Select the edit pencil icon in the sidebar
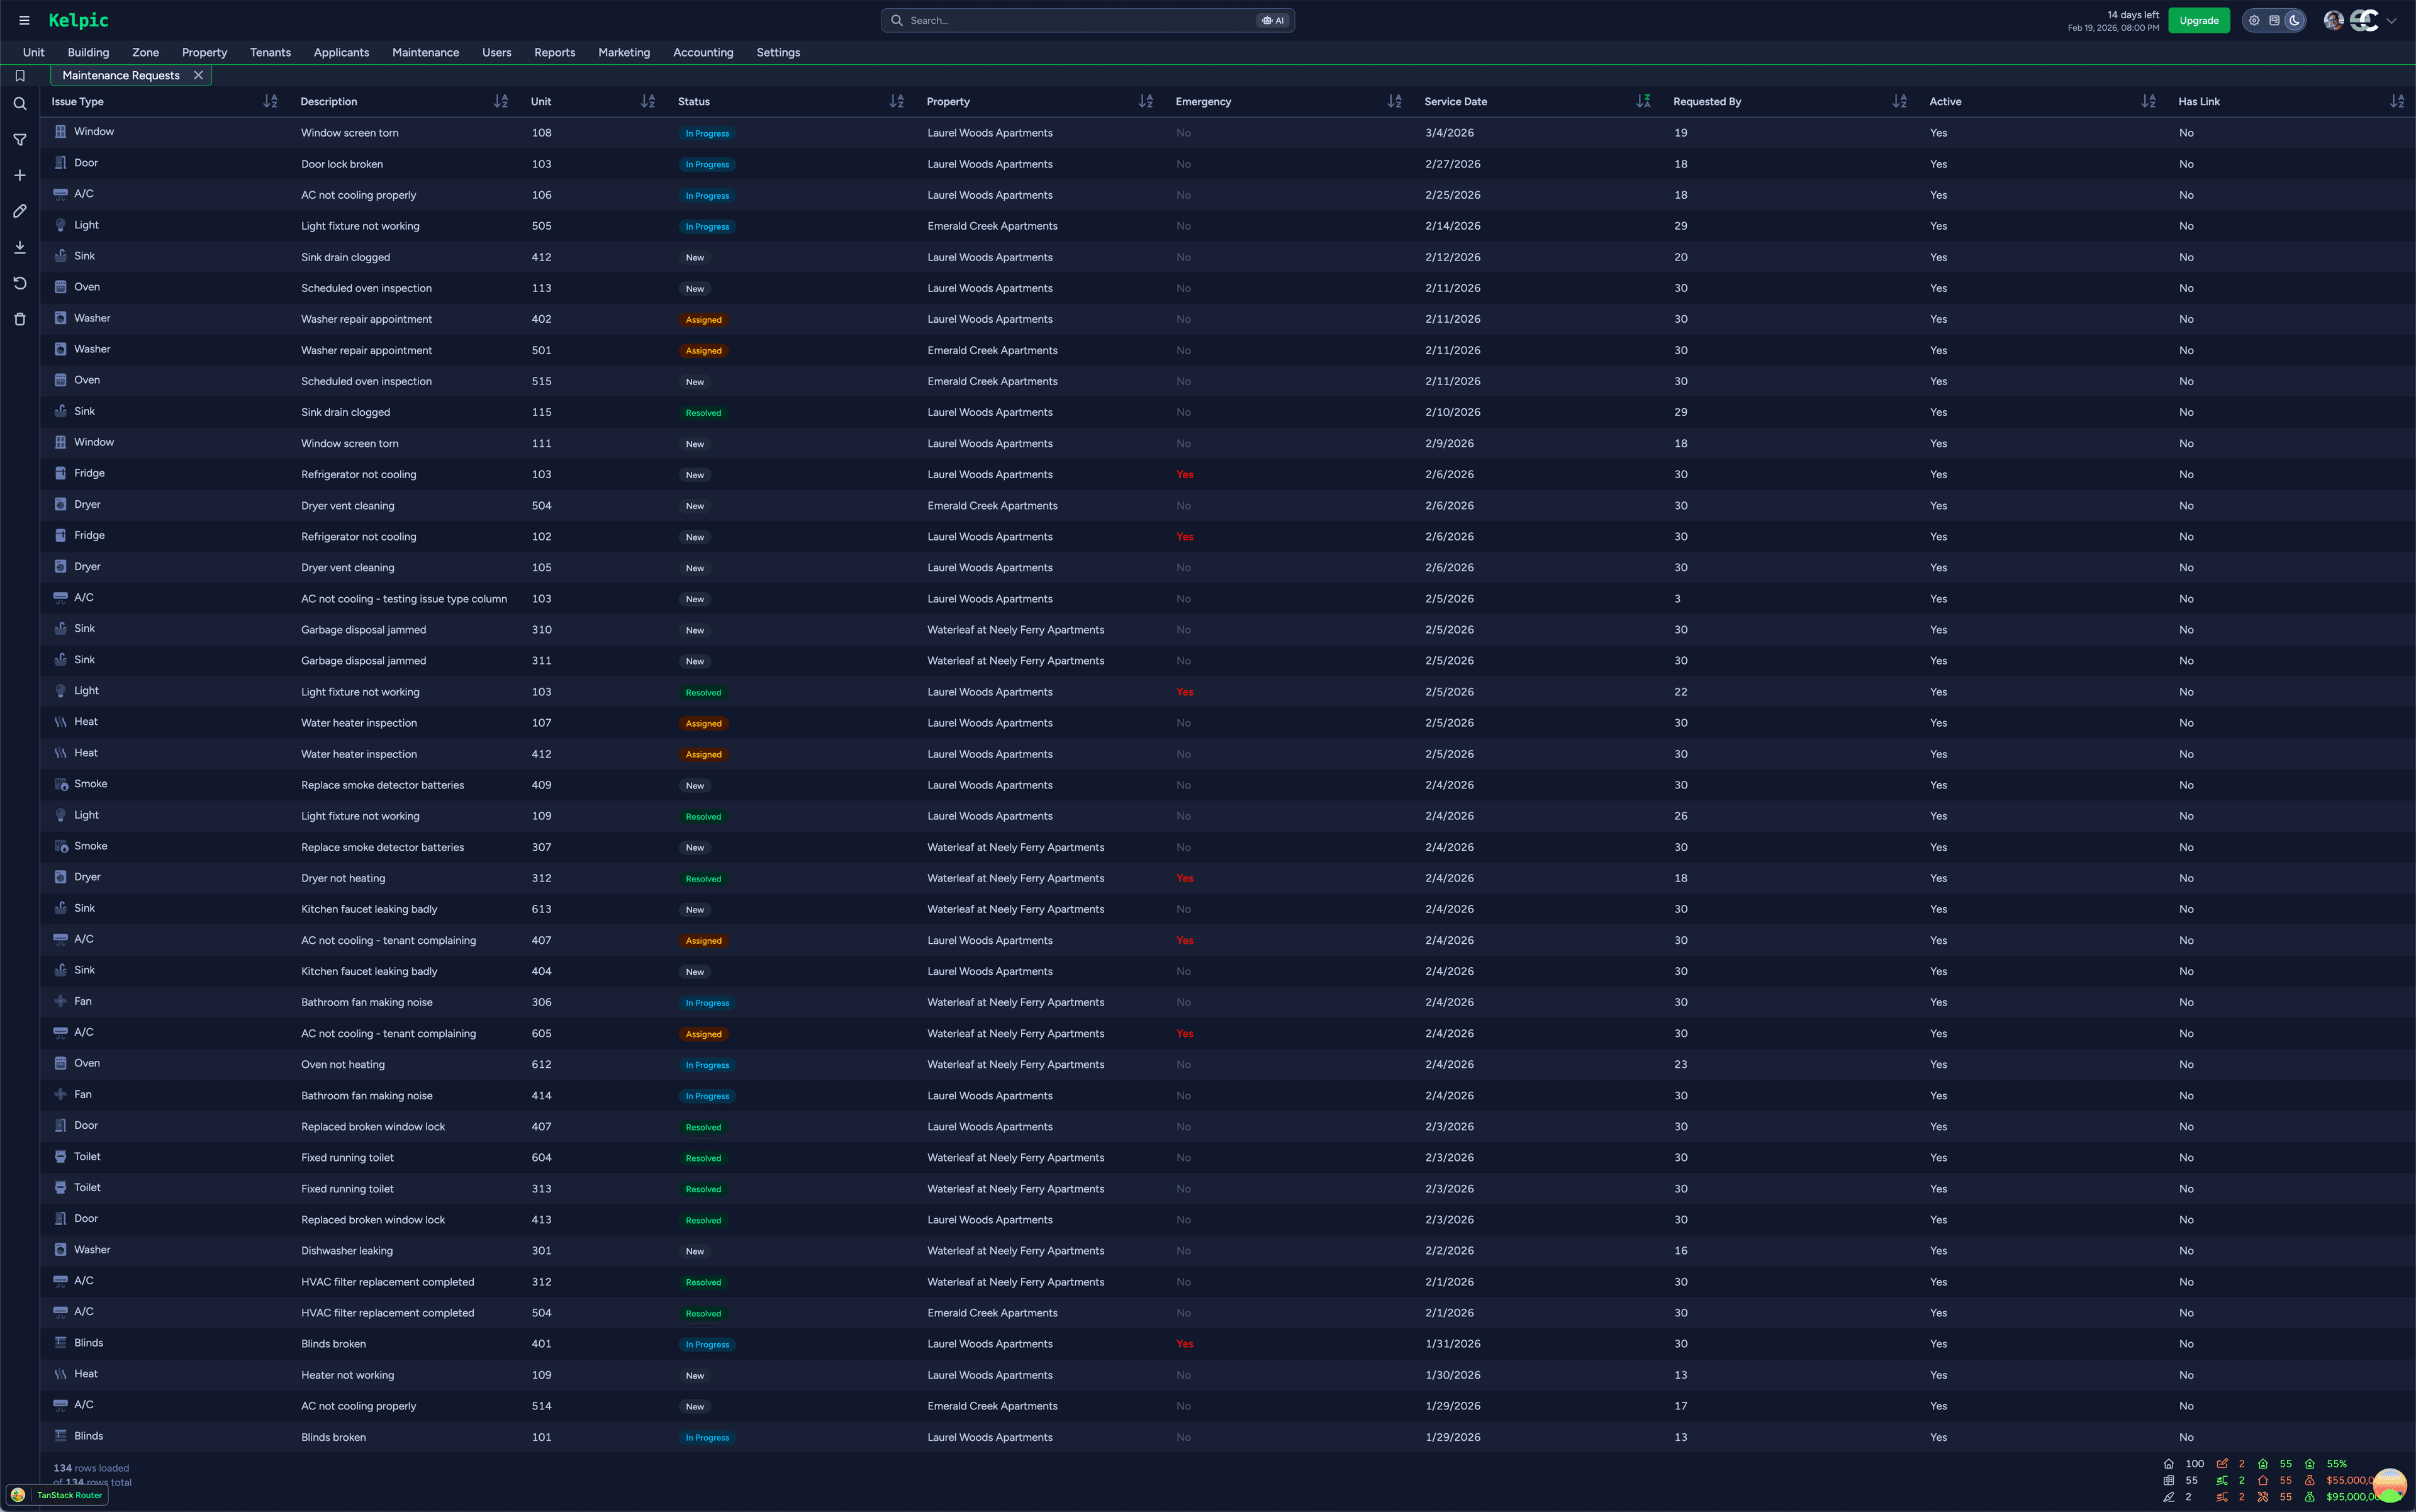This screenshot has height=1512, width=2416. tap(19, 211)
